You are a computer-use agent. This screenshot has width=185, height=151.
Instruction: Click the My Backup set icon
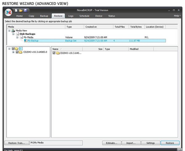coord(25,41)
